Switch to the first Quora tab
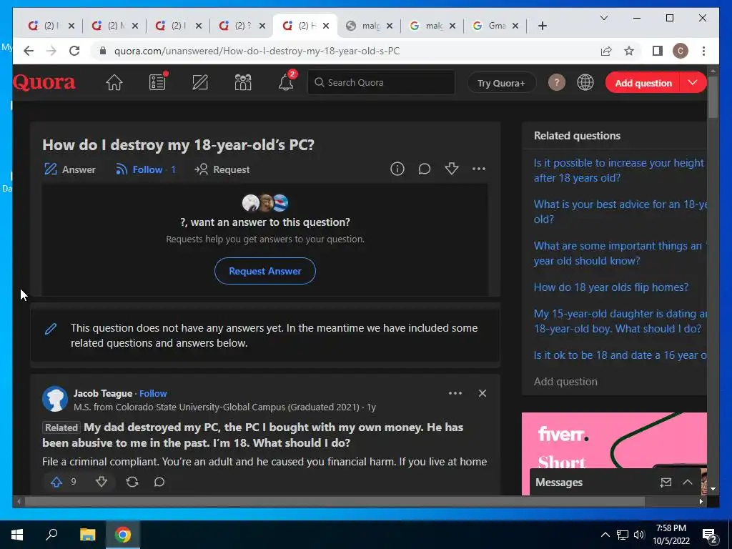The width and height of the screenshot is (732, 549). coord(51,26)
